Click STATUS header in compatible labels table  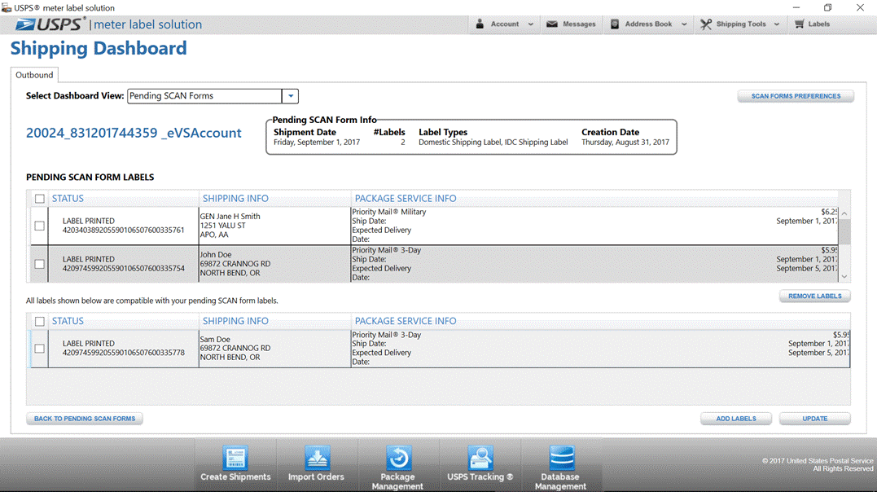[68, 321]
